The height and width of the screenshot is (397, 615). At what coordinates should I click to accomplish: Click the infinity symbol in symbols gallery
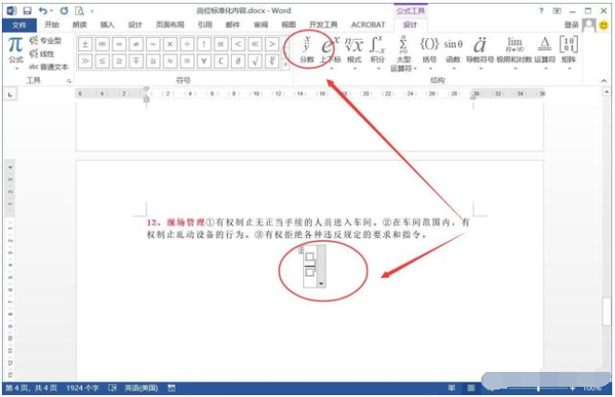coord(101,44)
